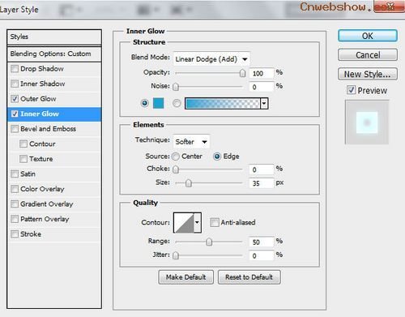This screenshot has width=405, height=317.
Task: Open the Technique Softer dropdown
Action: tap(191, 142)
